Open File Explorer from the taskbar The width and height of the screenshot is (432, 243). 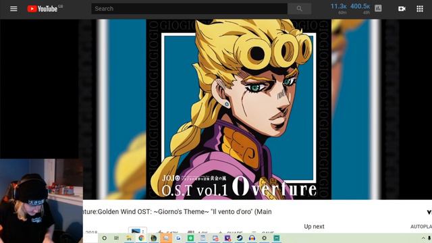(129, 238)
